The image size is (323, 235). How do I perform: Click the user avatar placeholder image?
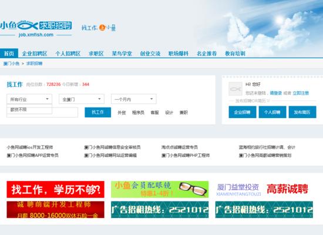click(x=235, y=89)
